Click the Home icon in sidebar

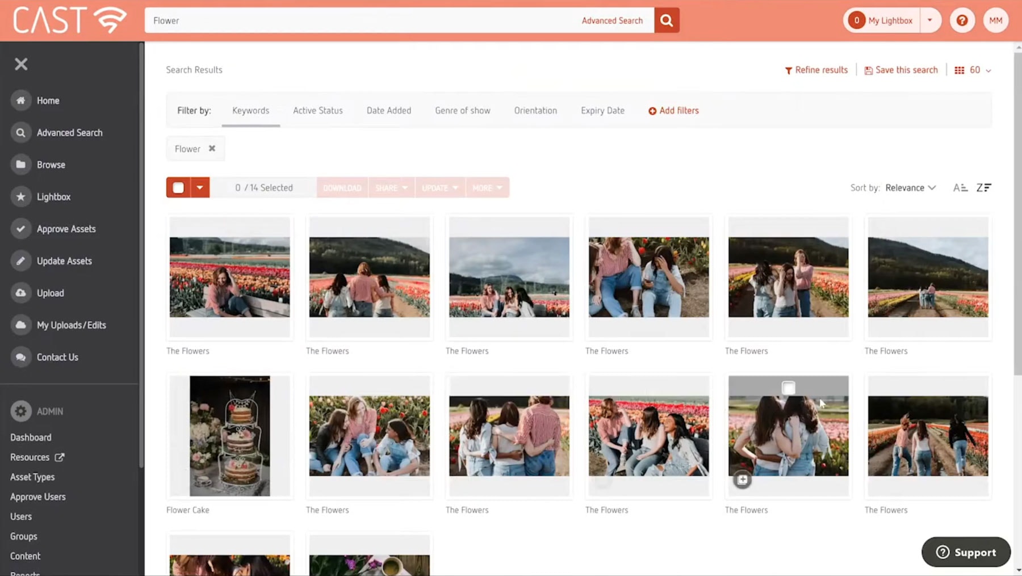[20, 100]
